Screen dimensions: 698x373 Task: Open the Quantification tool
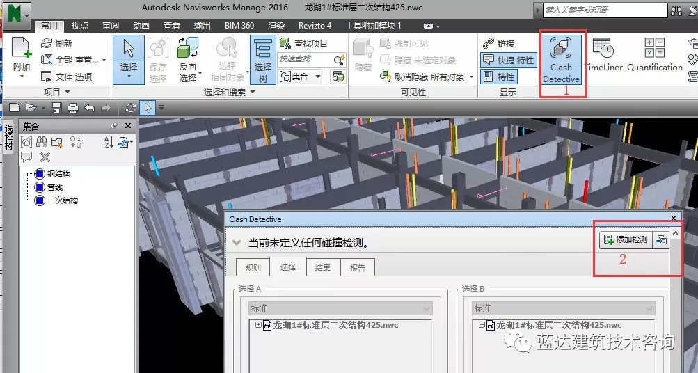[654, 56]
